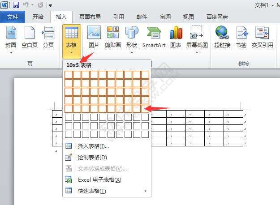The height and width of the screenshot is (205, 280).
Task: Insert a cover page with 封面 icon
Action: coord(11,33)
